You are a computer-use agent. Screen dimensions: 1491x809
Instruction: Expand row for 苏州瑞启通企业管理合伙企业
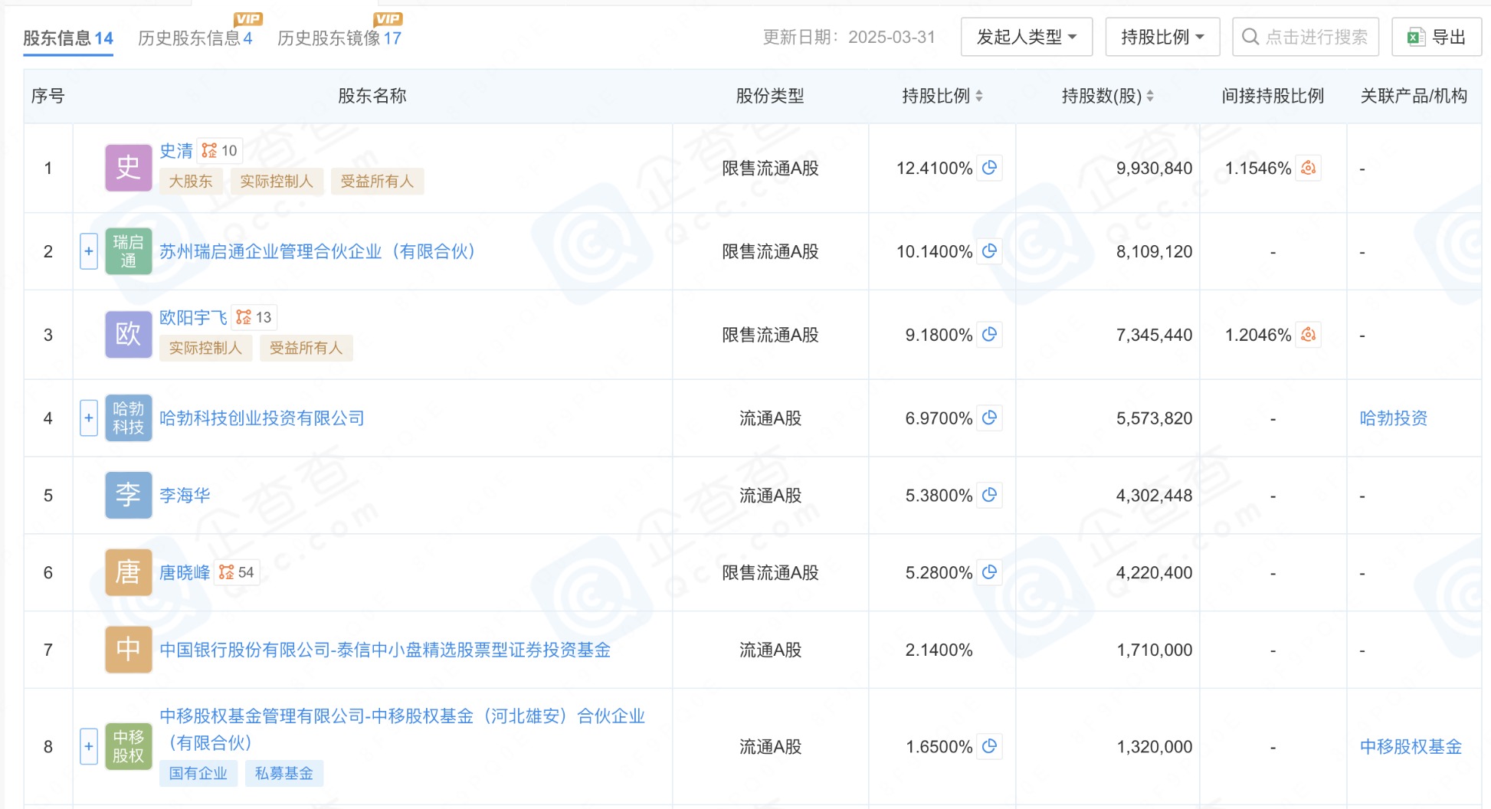coord(89,251)
